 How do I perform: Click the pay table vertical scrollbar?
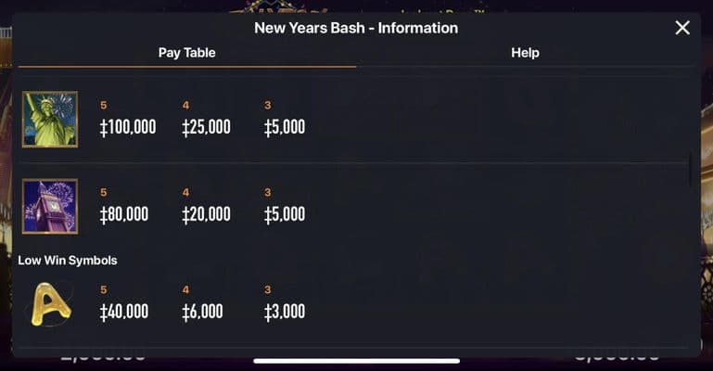[690, 169]
